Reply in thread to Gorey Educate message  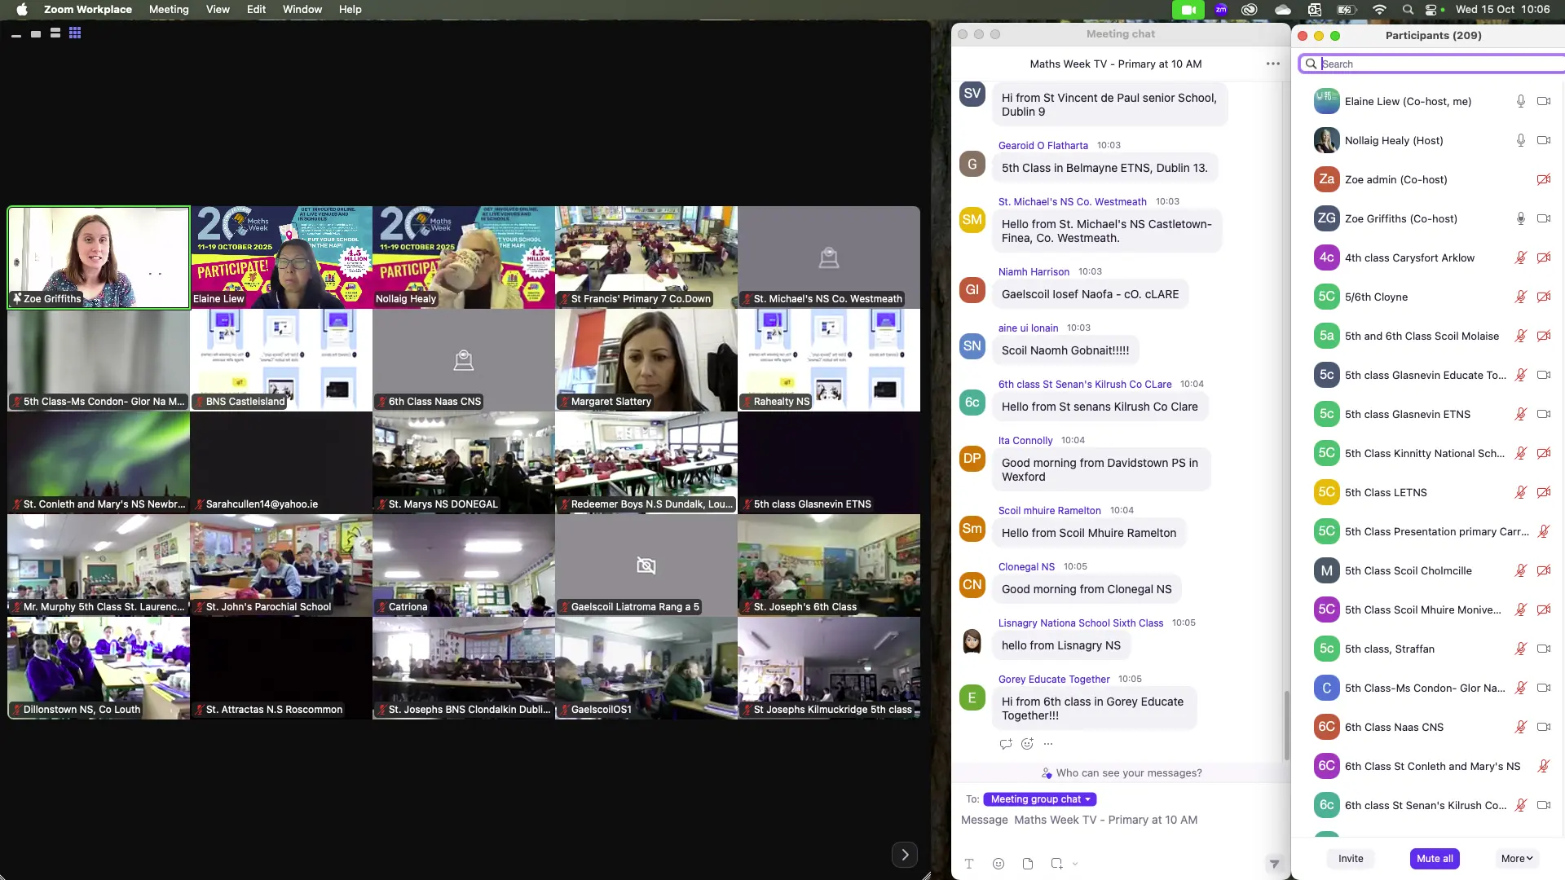(x=1006, y=744)
